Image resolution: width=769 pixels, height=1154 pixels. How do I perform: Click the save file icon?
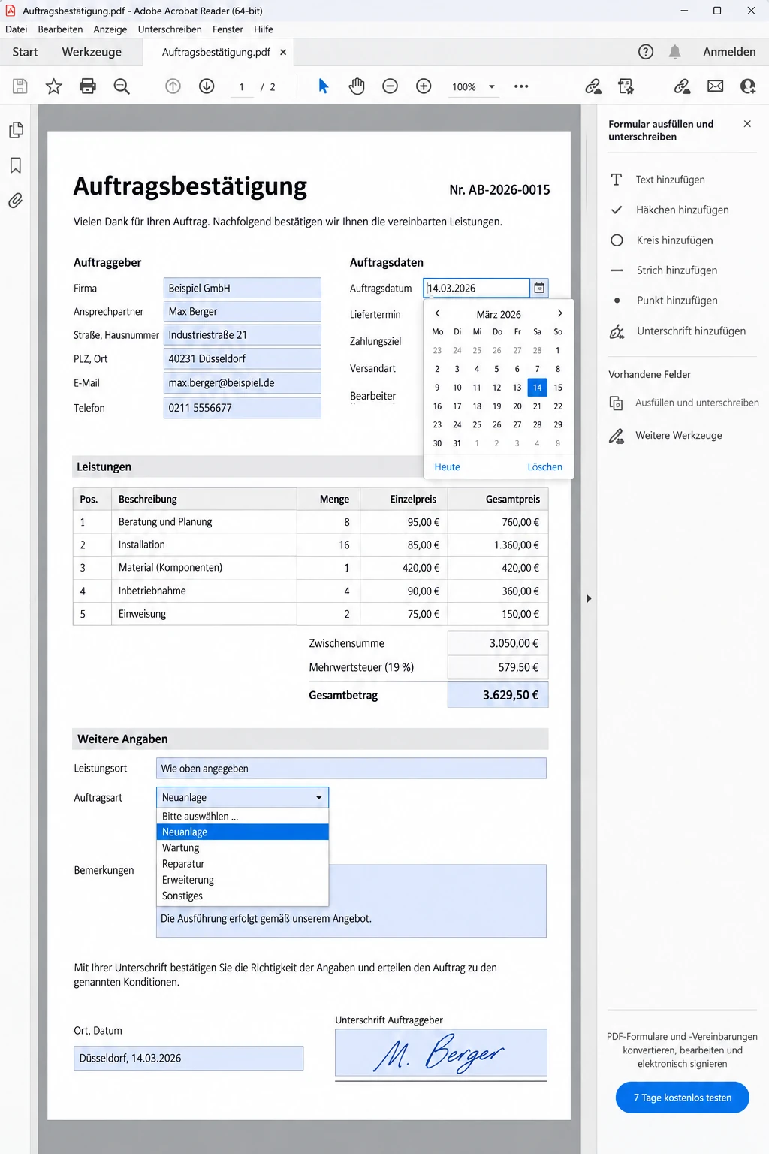click(20, 86)
